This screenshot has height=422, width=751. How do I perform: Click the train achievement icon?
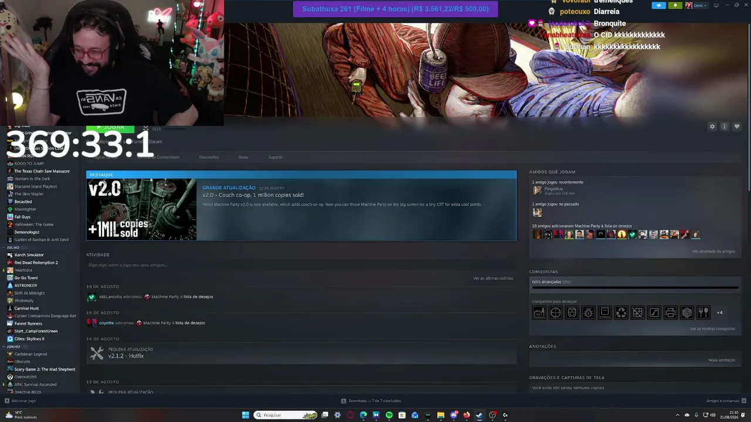tap(571, 312)
